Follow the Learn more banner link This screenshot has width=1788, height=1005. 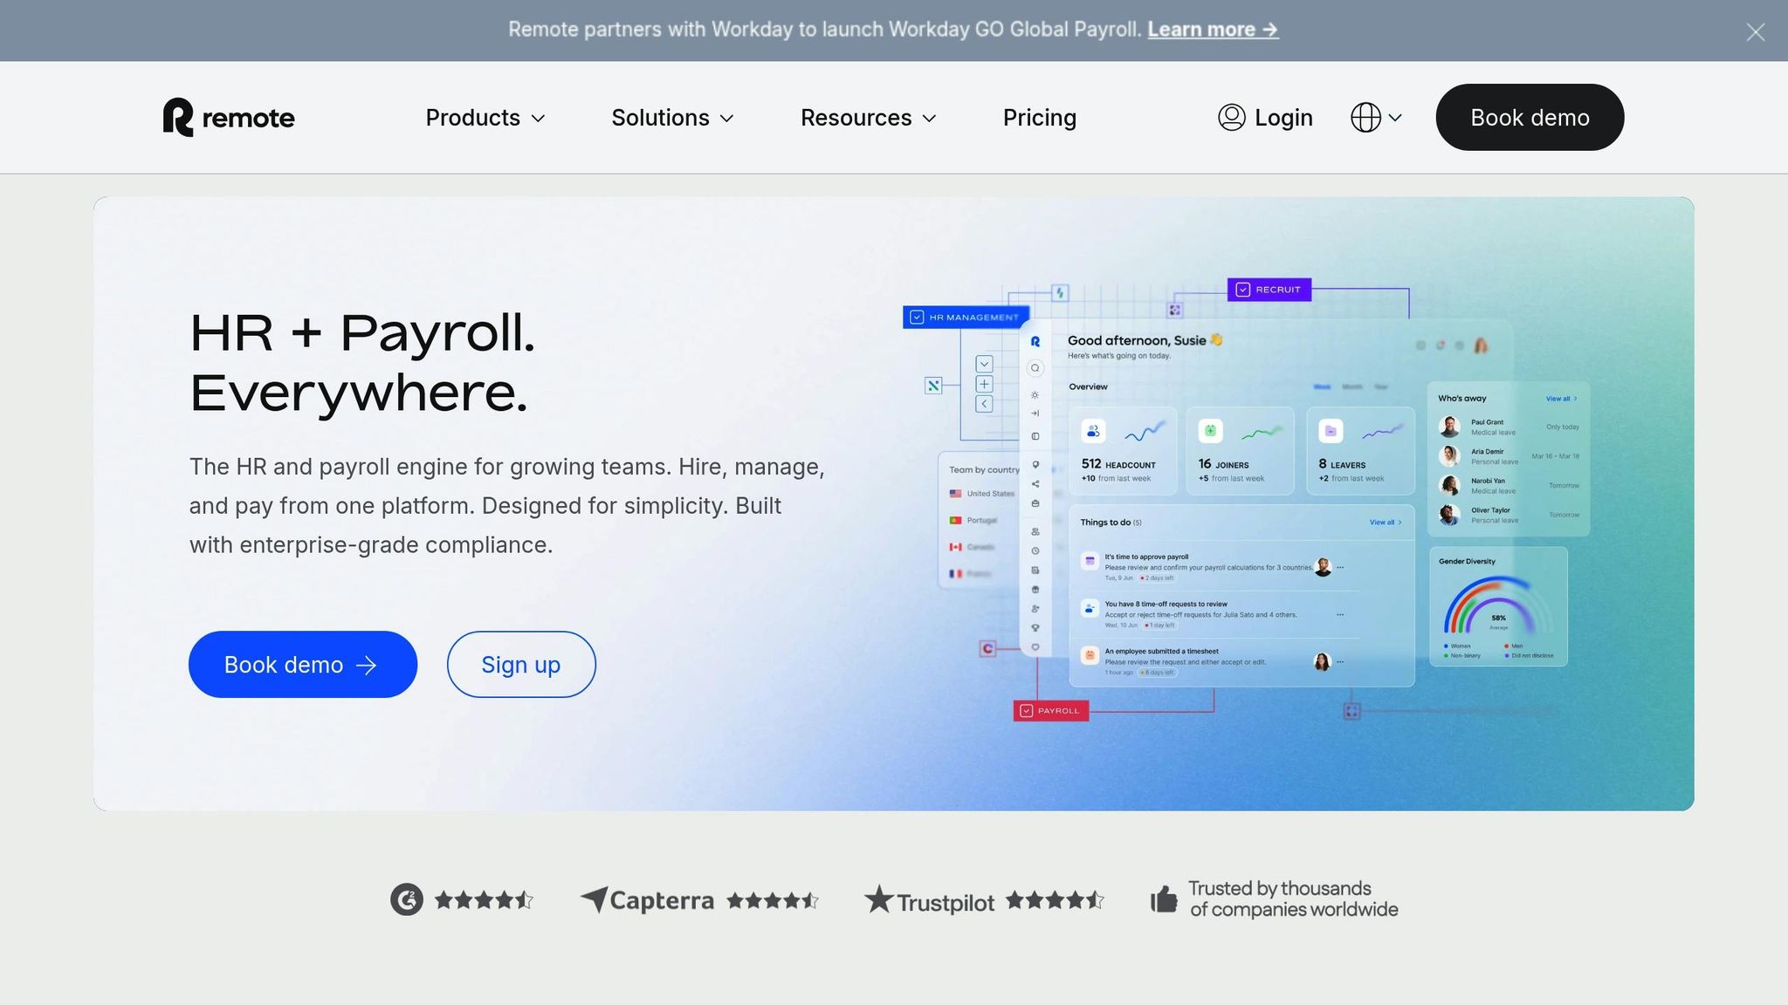coord(1212,30)
